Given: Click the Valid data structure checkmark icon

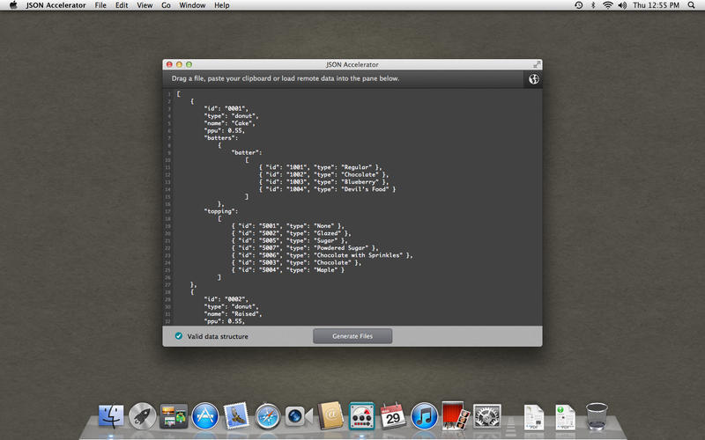Looking at the screenshot, I should point(179,336).
